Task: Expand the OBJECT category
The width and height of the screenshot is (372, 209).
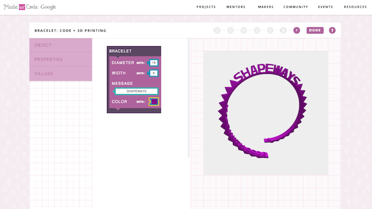Action: [x=61, y=45]
